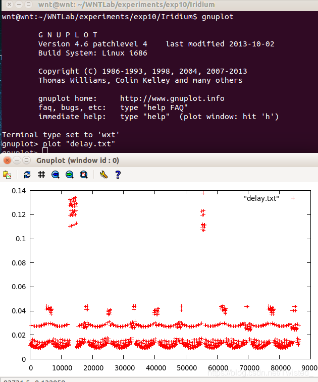Click the terminal title bar path text
This screenshot has width=318, height=382.
click(127, 5)
